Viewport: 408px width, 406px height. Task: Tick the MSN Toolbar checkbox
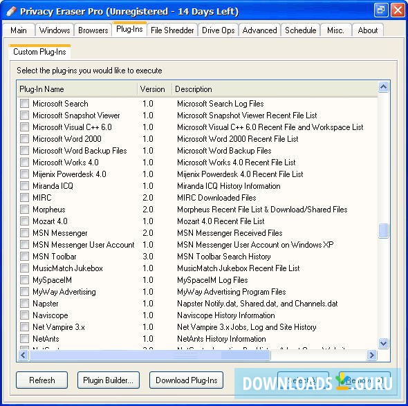(x=24, y=257)
